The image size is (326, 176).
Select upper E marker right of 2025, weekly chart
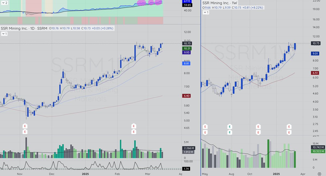tap(289, 126)
